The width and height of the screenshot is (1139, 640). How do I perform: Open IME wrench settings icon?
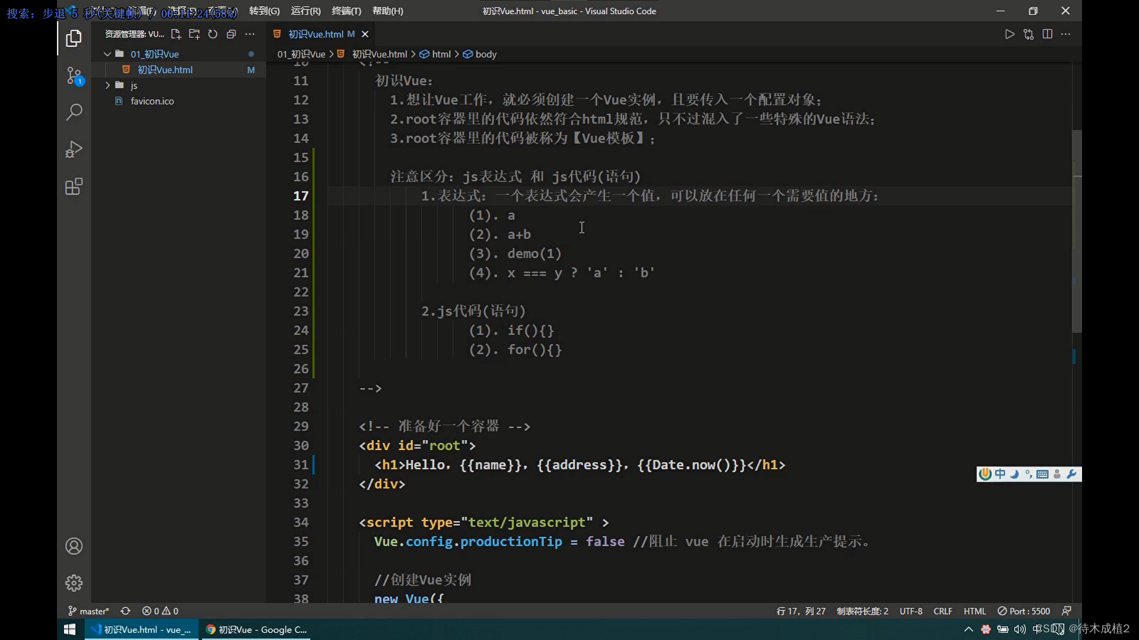pos(1071,474)
